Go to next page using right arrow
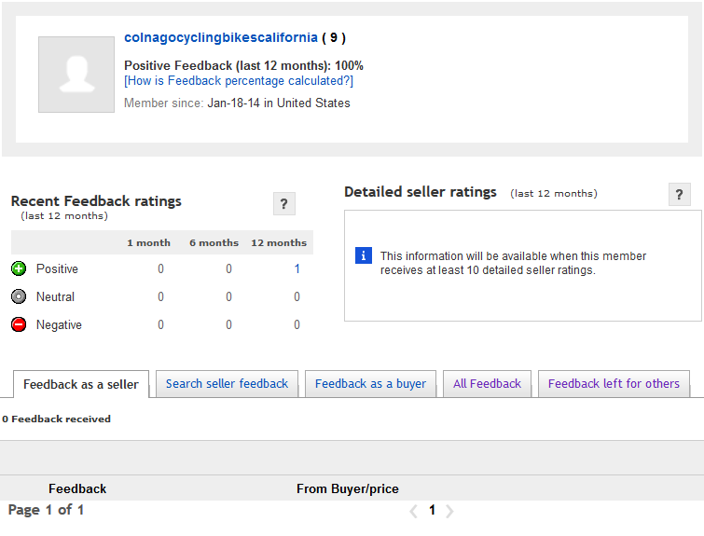Viewport: 704px width, 536px height. (450, 511)
